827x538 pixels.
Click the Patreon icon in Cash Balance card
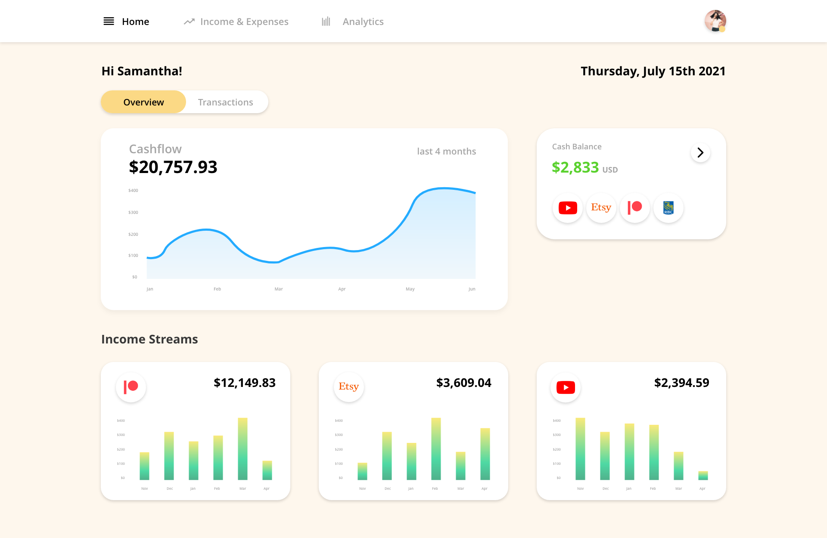[x=634, y=208]
